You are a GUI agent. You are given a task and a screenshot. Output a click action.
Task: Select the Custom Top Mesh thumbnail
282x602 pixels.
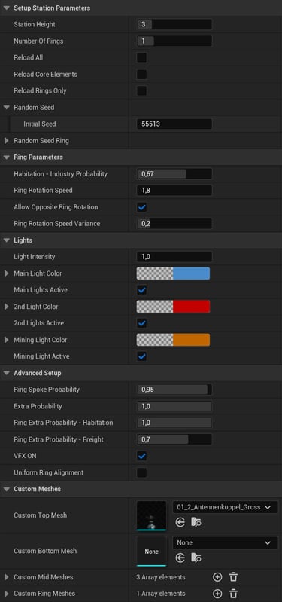click(151, 515)
